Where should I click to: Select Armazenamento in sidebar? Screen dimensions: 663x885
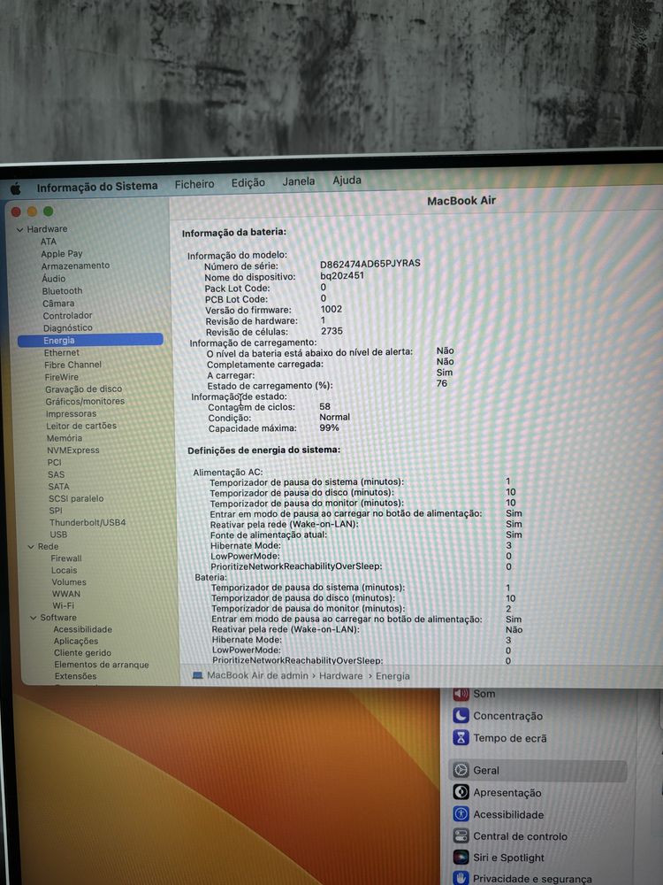pyautogui.click(x=75, y=265)
